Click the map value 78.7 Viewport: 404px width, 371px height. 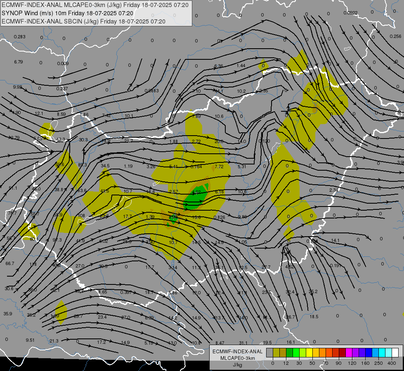coord(12,213)
